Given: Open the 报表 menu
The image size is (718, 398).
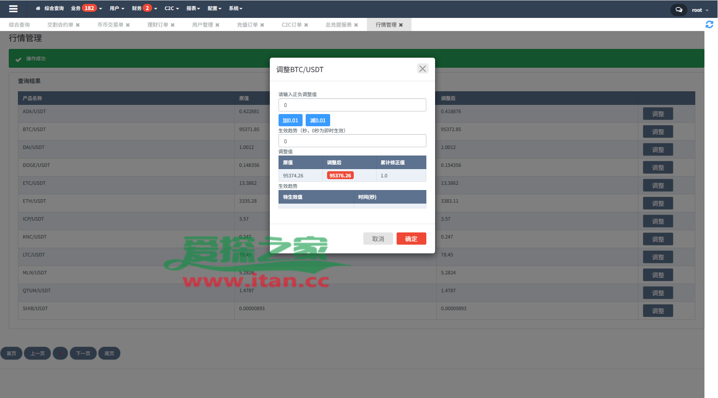Looking at the screenshot, I should 193,8.
